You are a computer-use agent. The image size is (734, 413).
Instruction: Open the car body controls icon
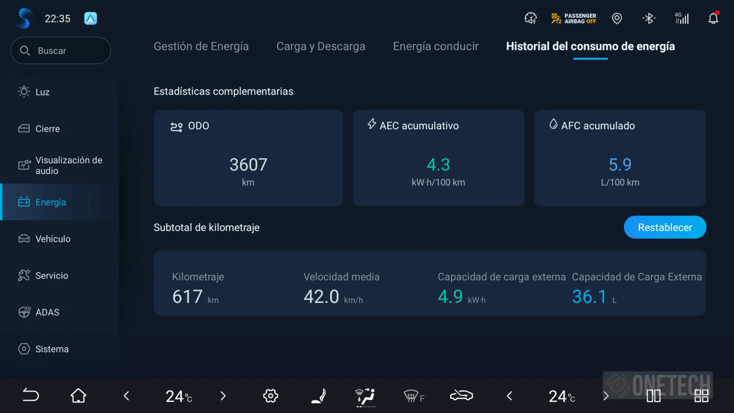461,395
